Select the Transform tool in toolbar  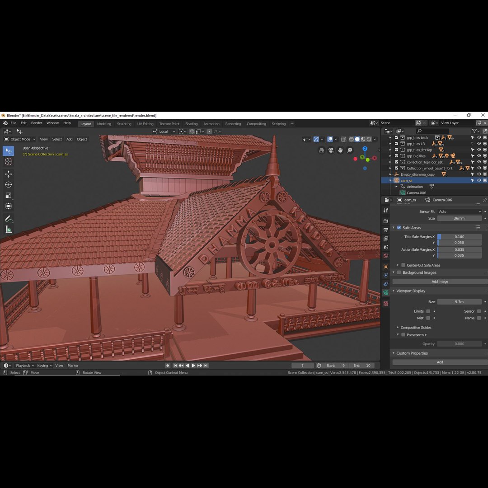(9, 206)
